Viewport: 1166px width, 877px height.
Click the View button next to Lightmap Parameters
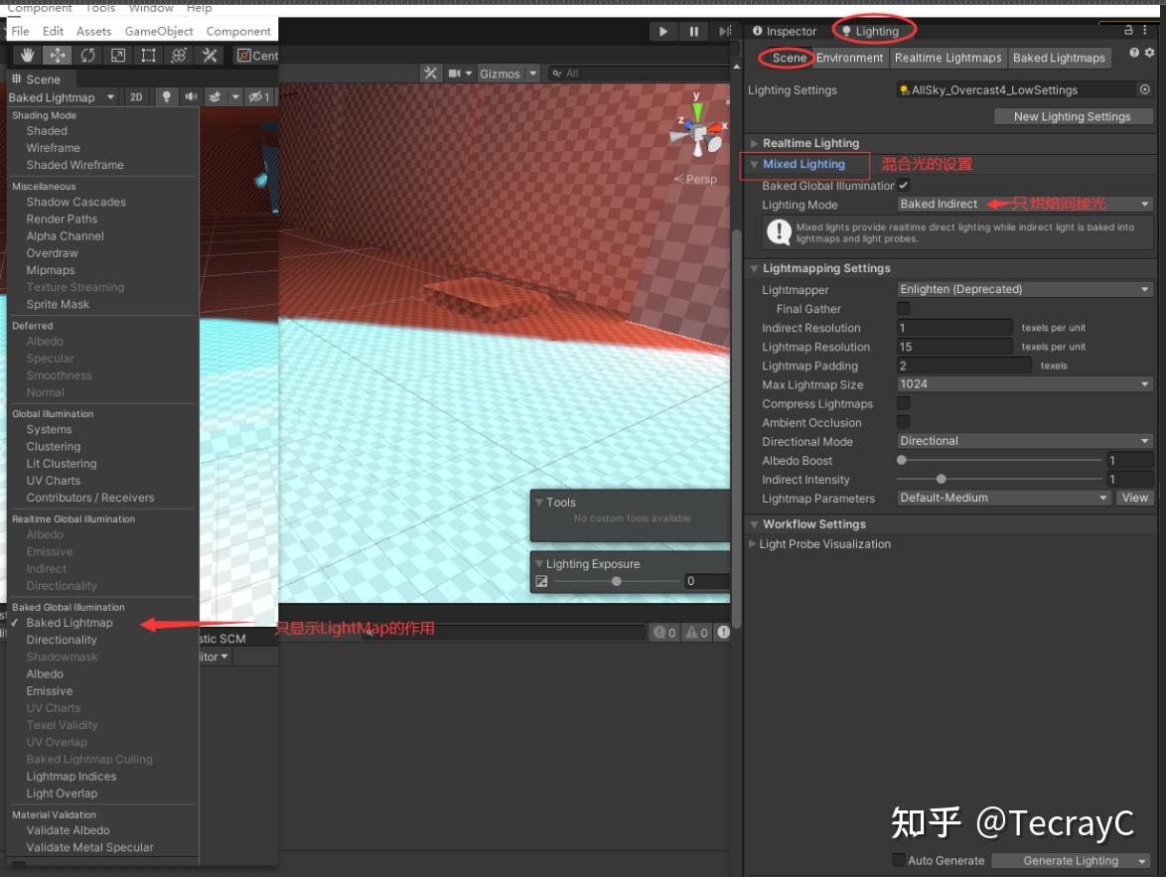[1134, 498]
